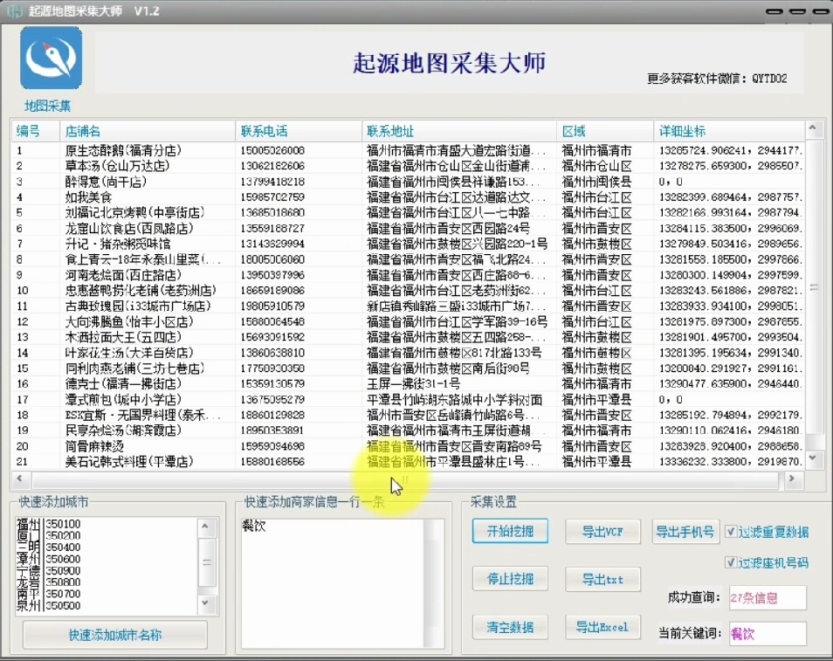This screenshot has width=833, height=661.
Task: Select the row for 原生态醉鹅 (福清分店)
Action: point(131,150)
